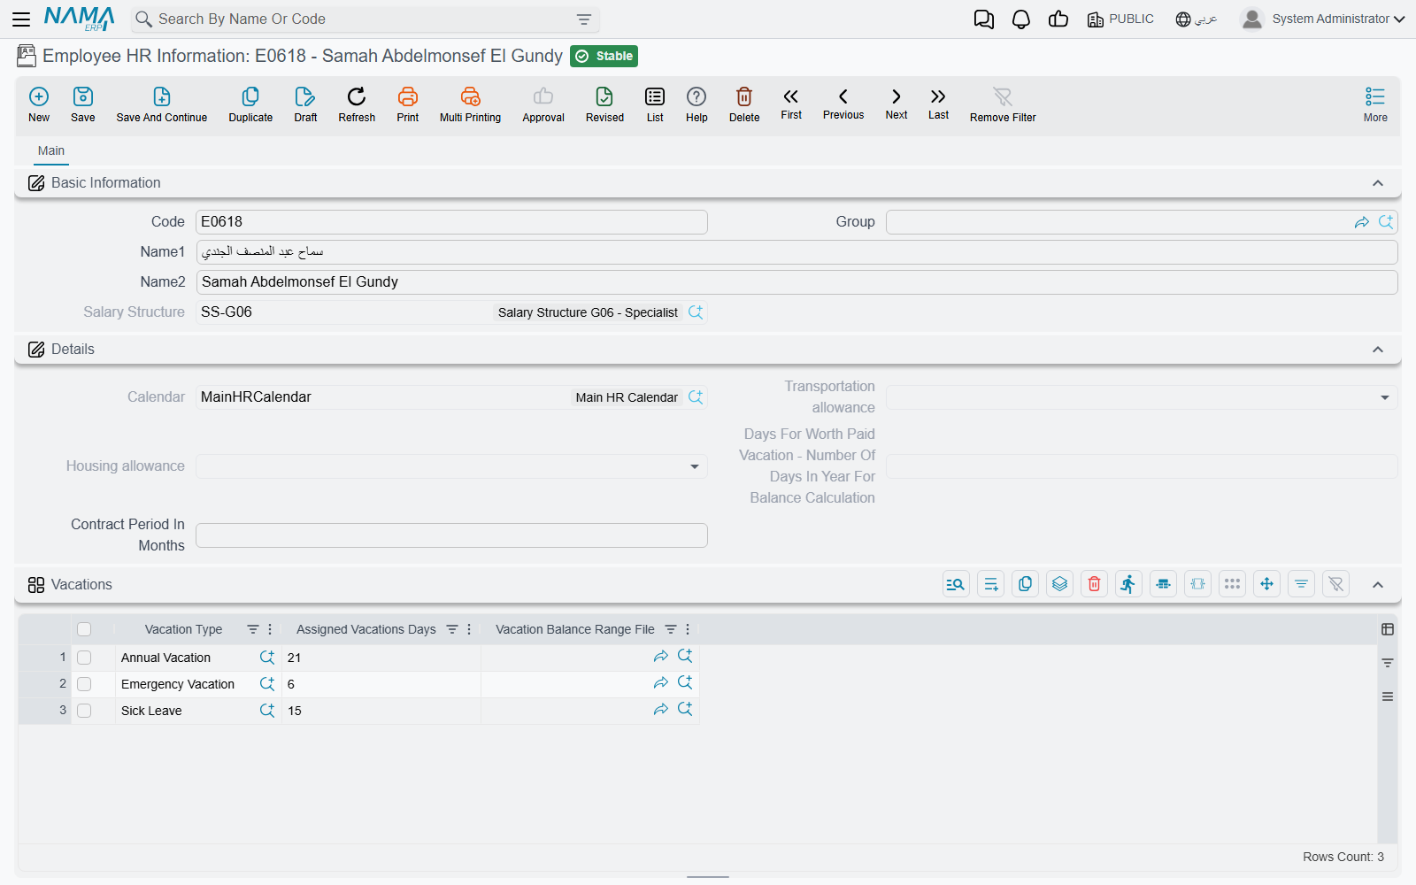Focus the Search By Name Or Code box
Image resolution: width=1416 pixels, height=885 pixels.
(x=366, y=19)
